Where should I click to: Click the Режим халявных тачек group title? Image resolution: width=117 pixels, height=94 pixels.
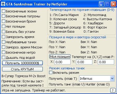tap(67, 68)
